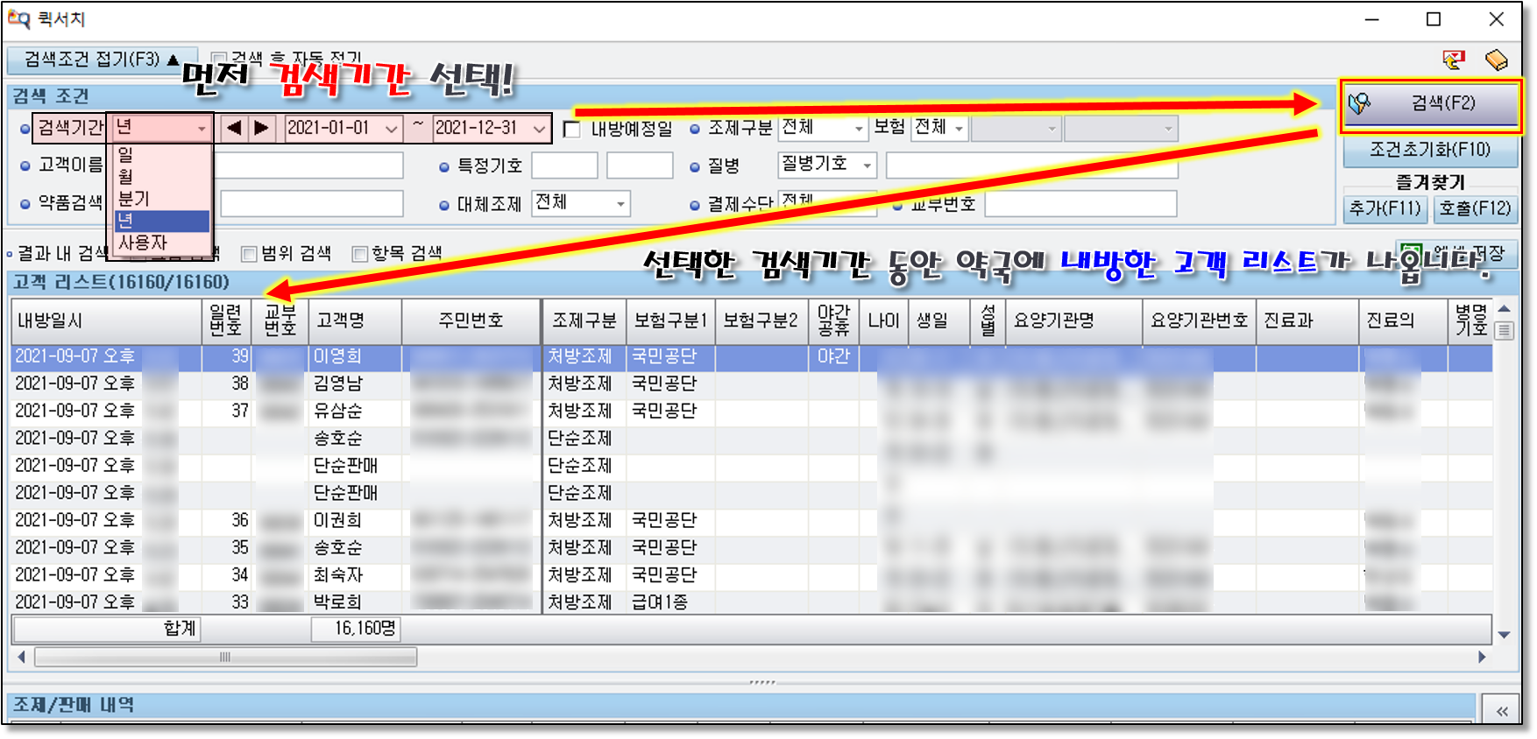
Task: Open the start date 2021-01-01 dropdown
Action: pos(392,129)
